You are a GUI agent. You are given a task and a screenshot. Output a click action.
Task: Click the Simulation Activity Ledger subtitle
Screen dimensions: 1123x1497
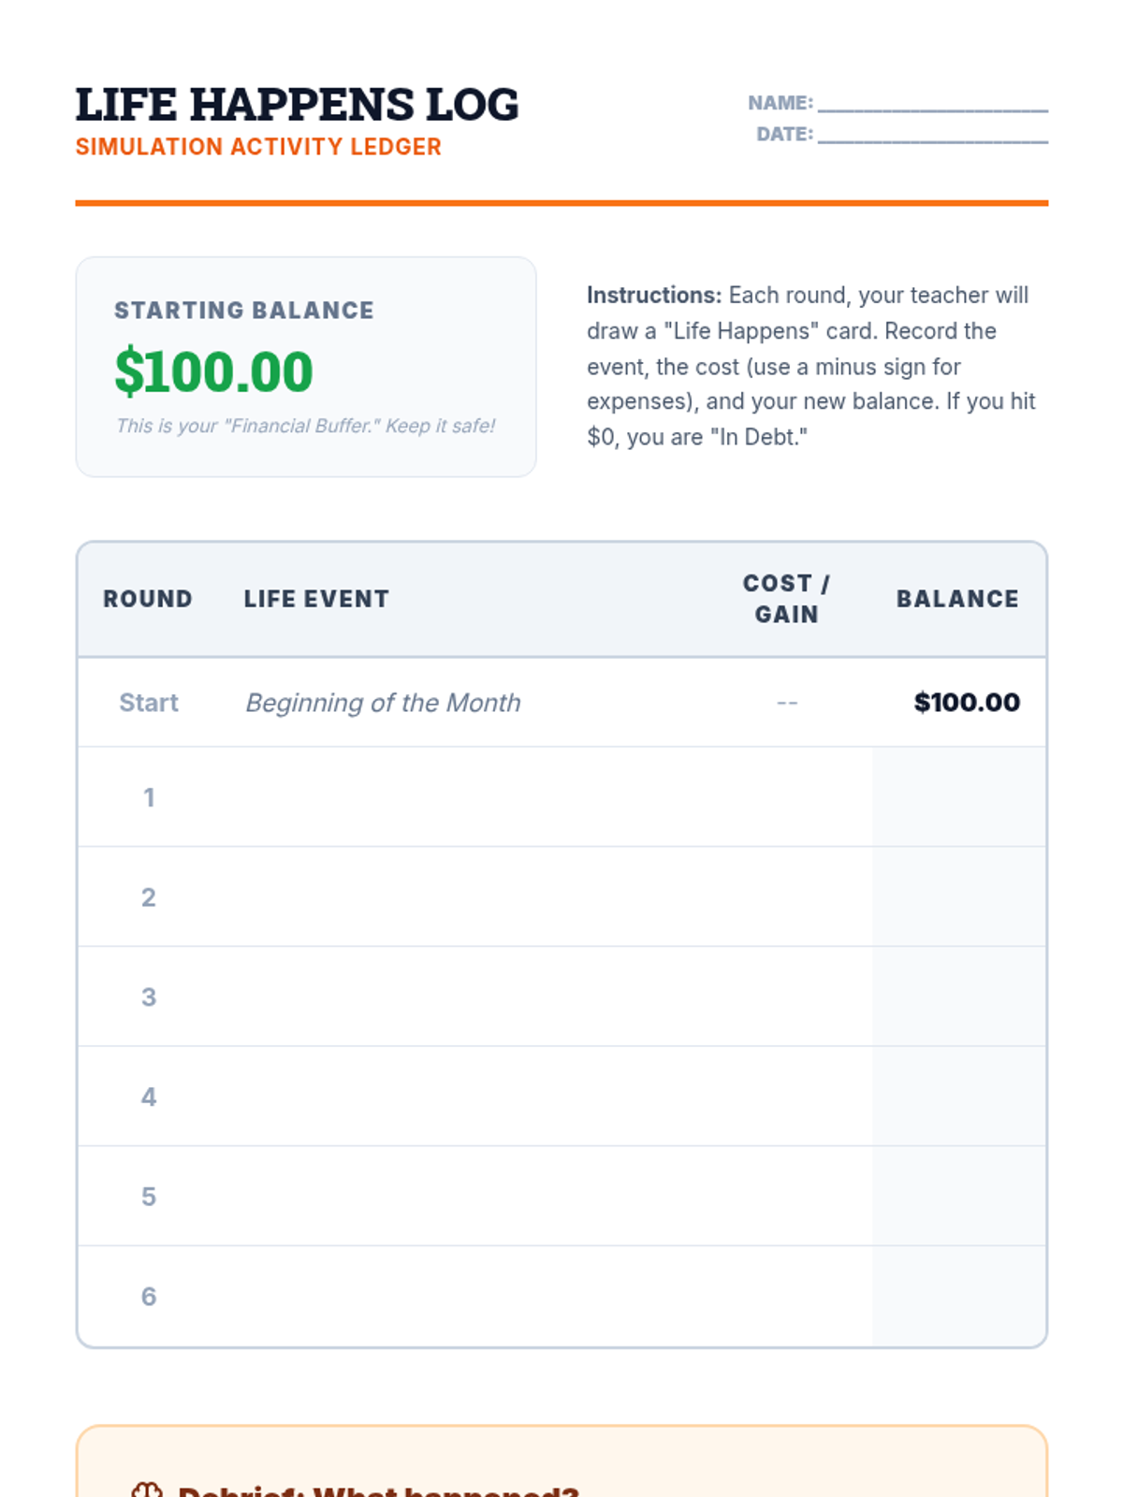(x=258, y=147)
